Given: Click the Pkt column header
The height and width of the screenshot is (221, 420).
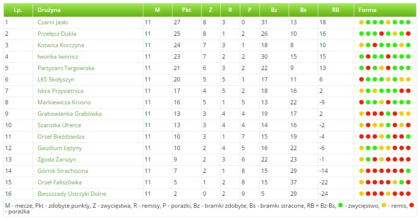Looking at the screenshot, I should pos(187,10).
